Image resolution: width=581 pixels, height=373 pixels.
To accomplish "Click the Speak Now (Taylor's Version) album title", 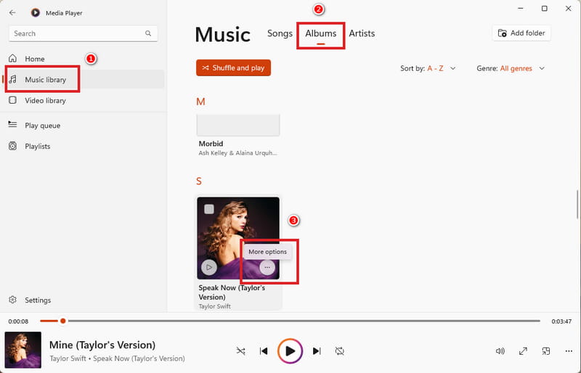I will 232,292.
